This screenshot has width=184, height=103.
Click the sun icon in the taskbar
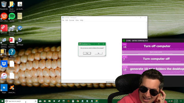pos(54,101)
